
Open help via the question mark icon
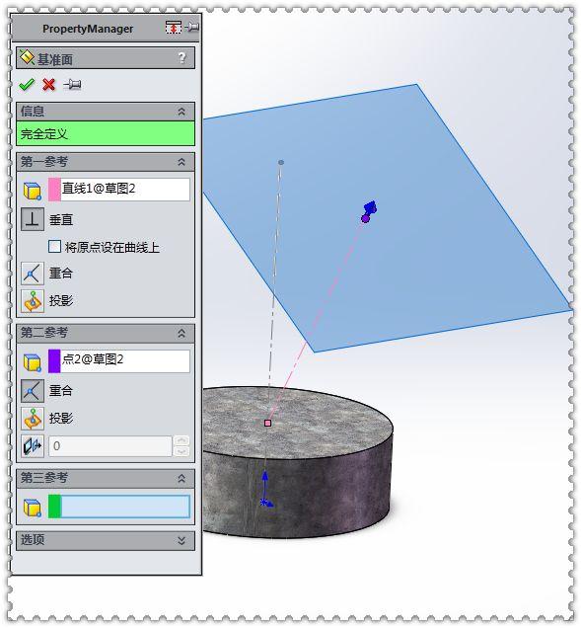(x=182, y=58)
